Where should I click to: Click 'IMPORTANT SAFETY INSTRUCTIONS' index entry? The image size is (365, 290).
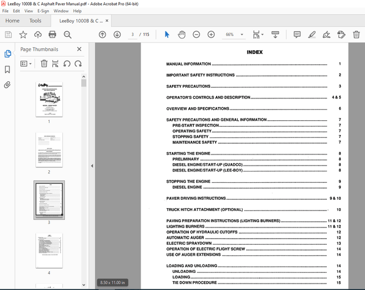coord(200,75)
